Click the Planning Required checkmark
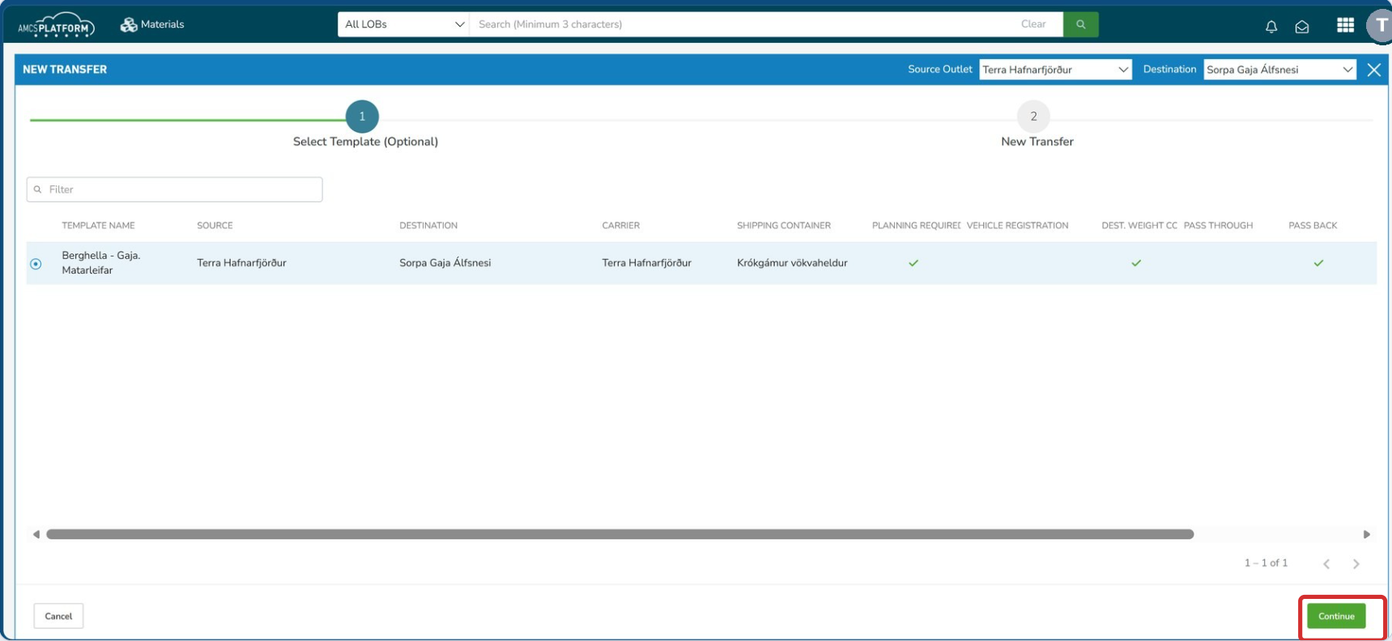This screenshot has width=1392, height=641. pyautogui.click(x=913, y=263)
